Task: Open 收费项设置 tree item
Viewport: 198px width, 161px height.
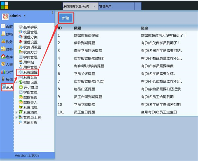Action: click(x=30, y=47)
